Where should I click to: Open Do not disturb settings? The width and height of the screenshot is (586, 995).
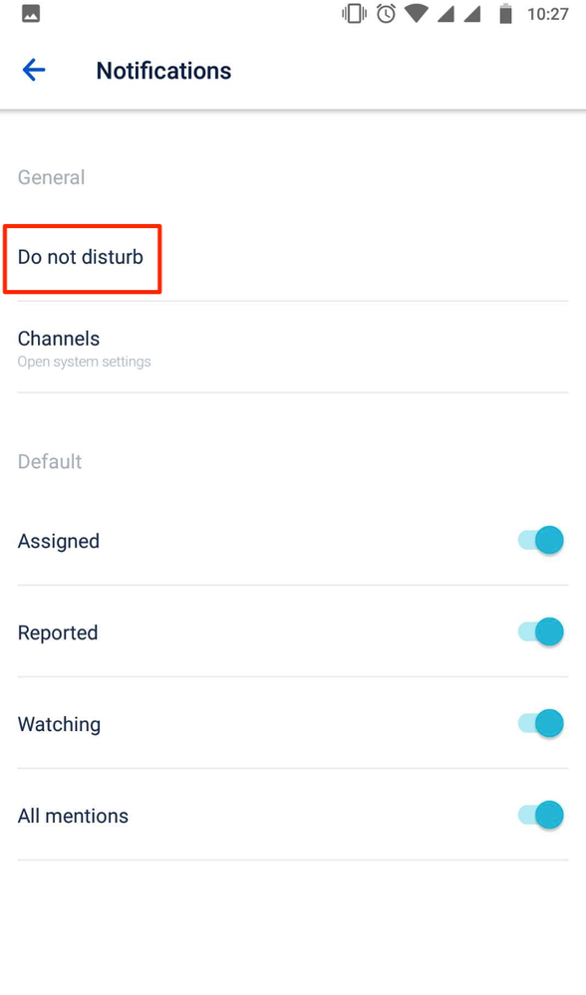point(80,257)
